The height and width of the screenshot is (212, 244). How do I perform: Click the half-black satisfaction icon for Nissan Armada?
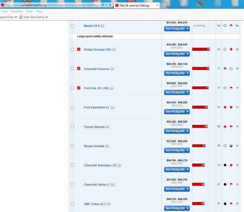(231, 146)
